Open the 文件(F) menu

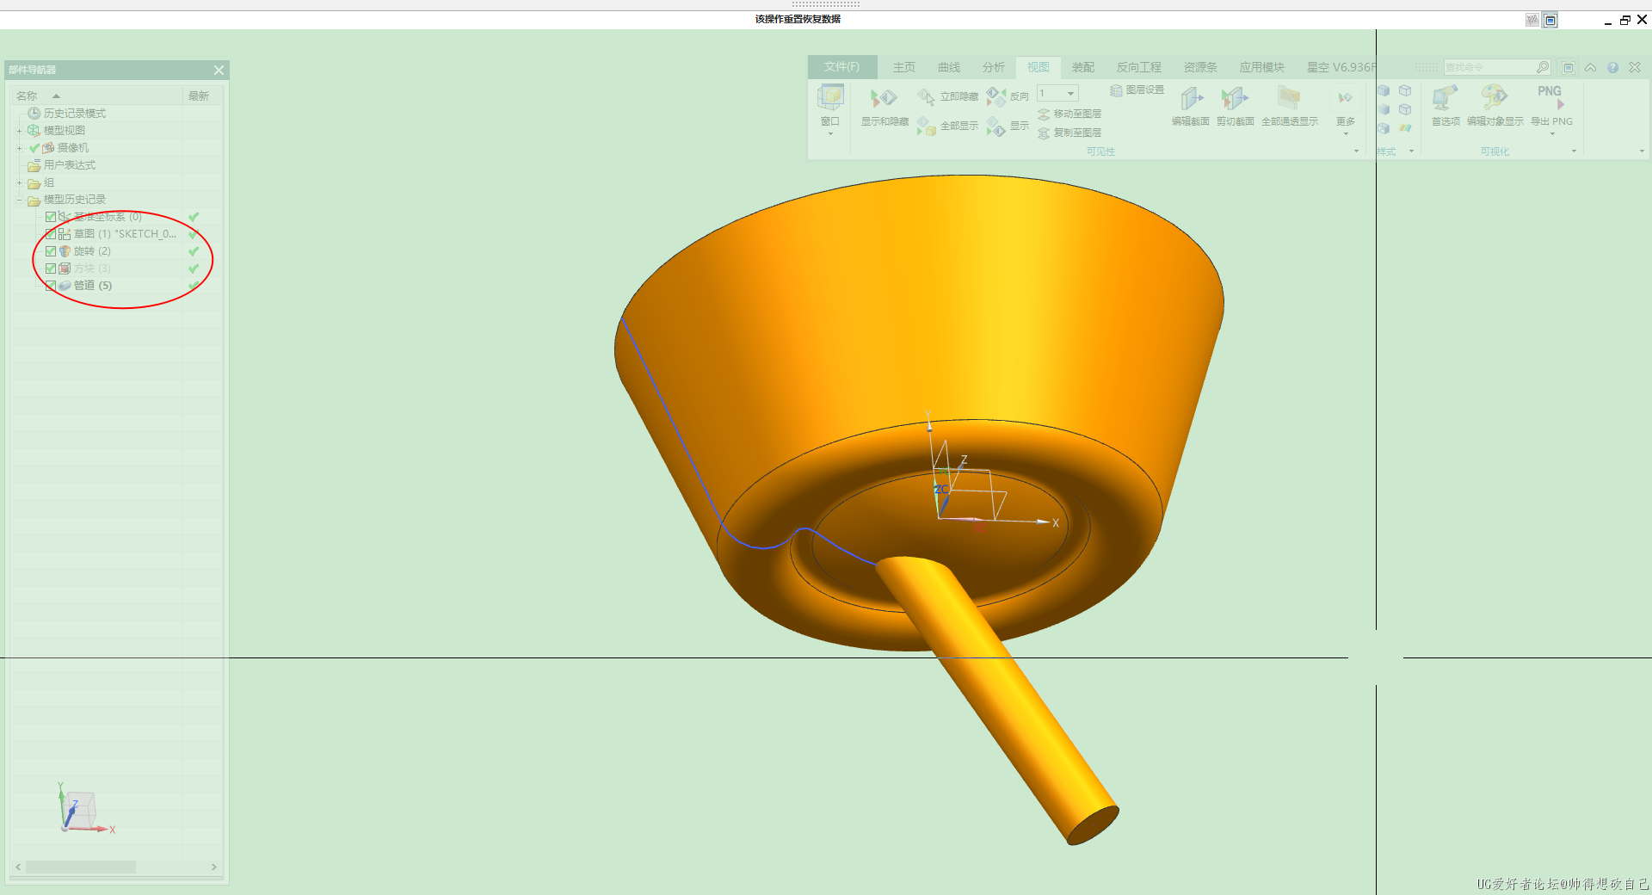tap(841, 67)
